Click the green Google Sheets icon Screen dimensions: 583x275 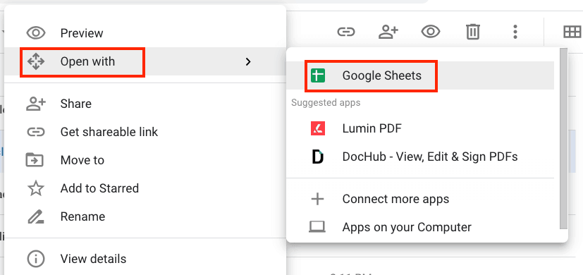point(317,76)
